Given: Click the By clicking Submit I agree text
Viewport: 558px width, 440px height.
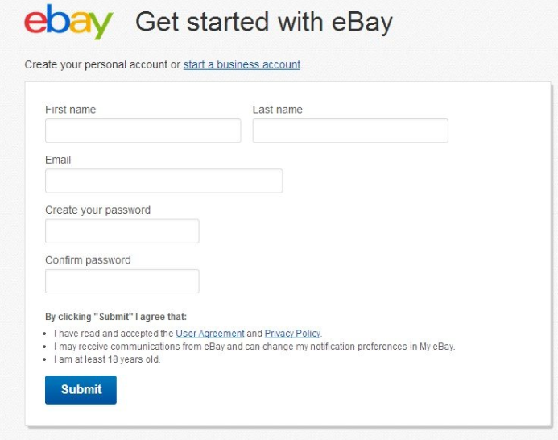Looking at the screenshot, I should point(116,317).
